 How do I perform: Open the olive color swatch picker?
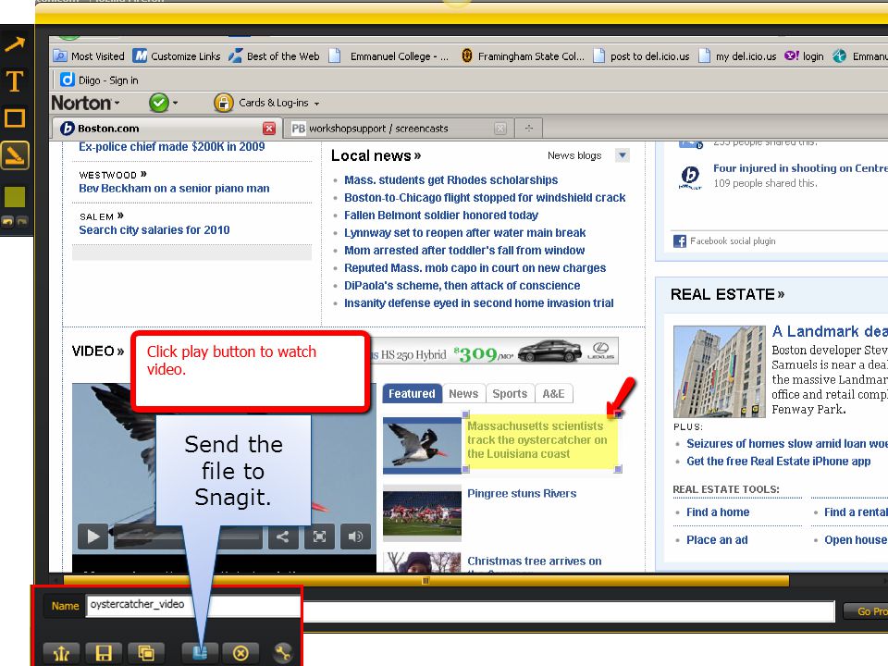pyautogui.click(x=15, y=196)
